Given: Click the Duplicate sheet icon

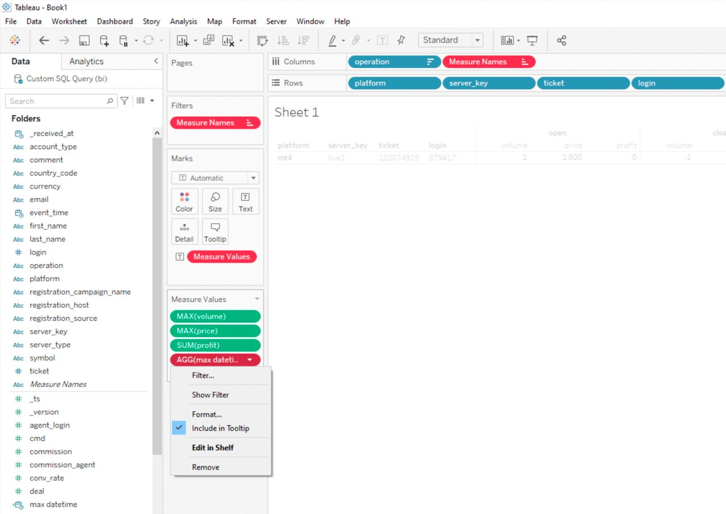Looking at the screenshot, I should pyautogui.click(x=209, y=40).
